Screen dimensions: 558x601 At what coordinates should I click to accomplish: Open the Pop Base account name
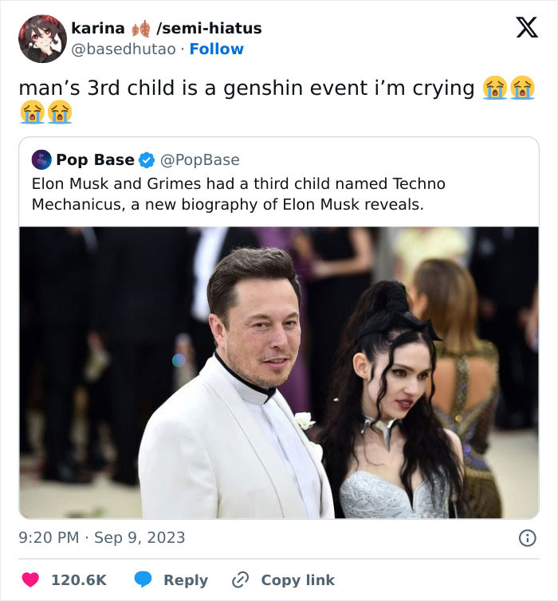coord(95,160)
